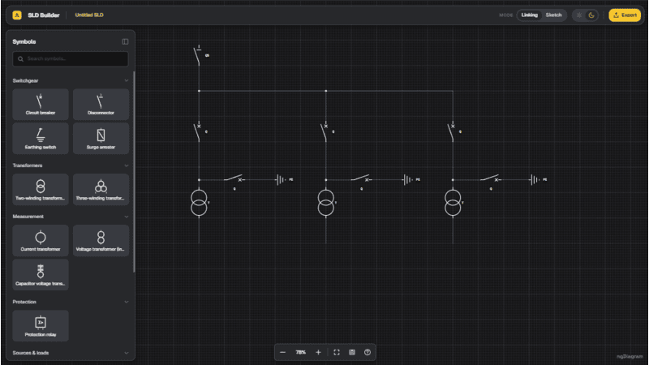Image resolution: width=649 pixels, height=365 pixels.
Task: Choose the Two-winding transformer symbol
Action: tap(41, 190)
